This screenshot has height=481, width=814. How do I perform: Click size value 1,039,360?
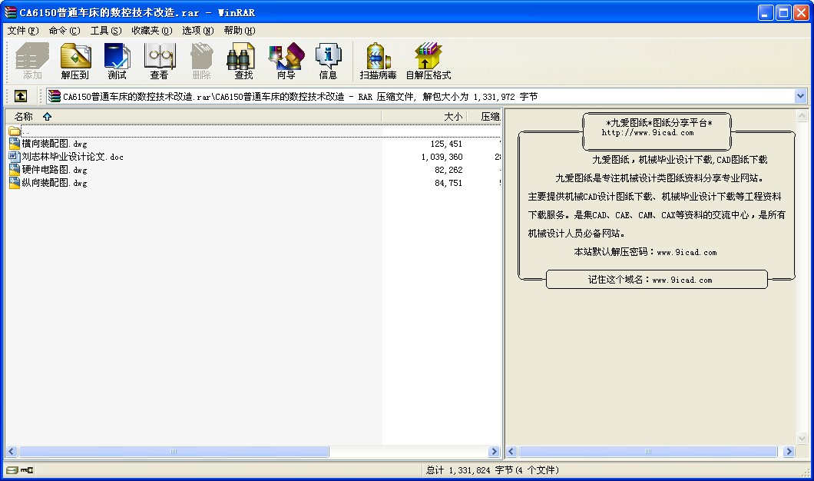pos(442,157)
